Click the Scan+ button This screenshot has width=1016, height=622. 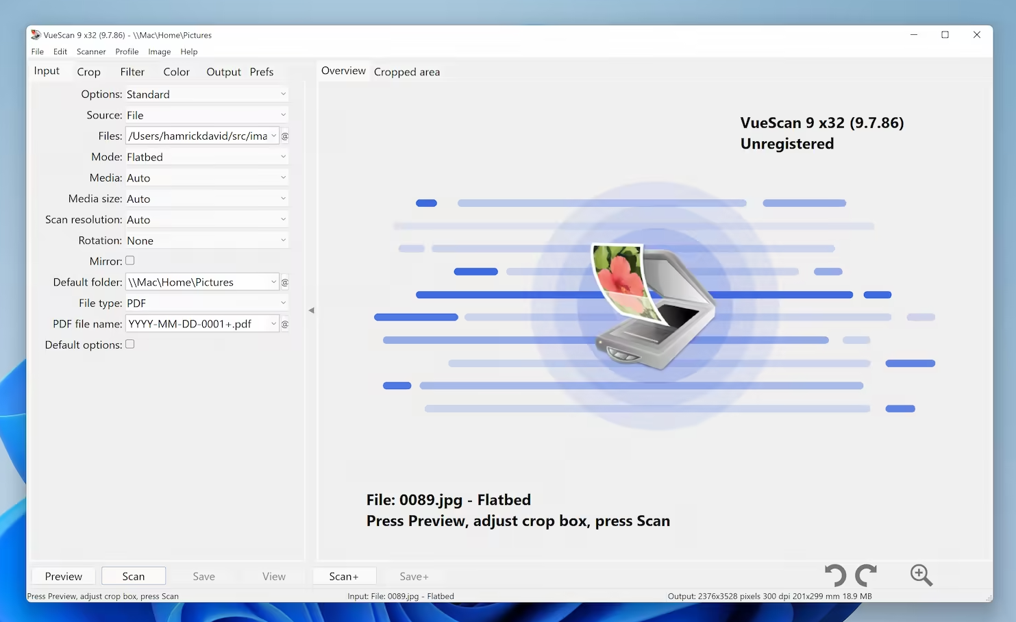pyautogui.click(x=344, y=577)
